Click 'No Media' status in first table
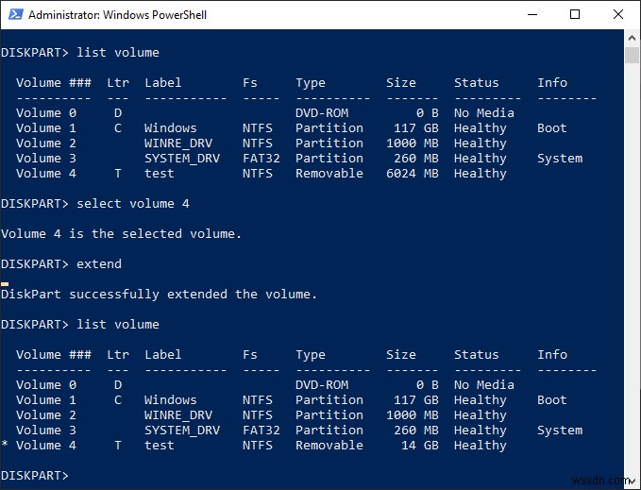This screenshot has width=641, height=490. (484, 112)
